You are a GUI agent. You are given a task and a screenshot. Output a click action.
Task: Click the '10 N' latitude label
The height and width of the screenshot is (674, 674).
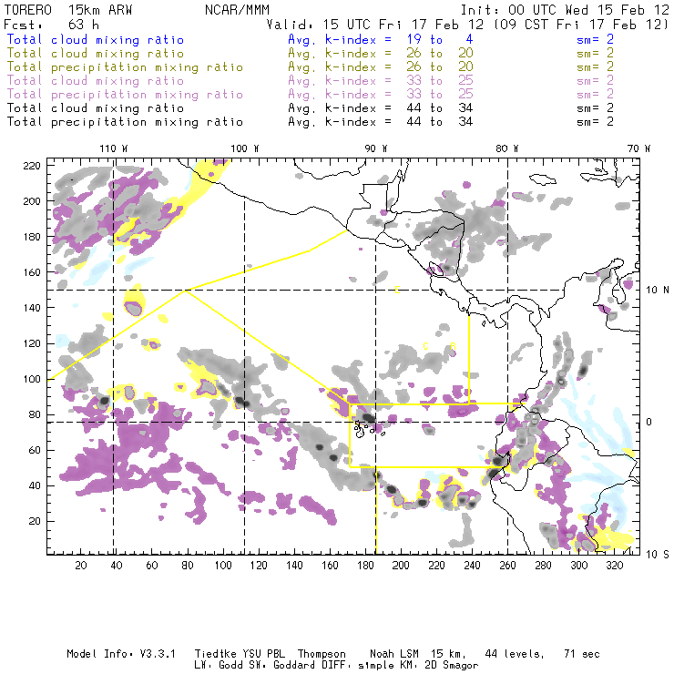tap(658, 291)
